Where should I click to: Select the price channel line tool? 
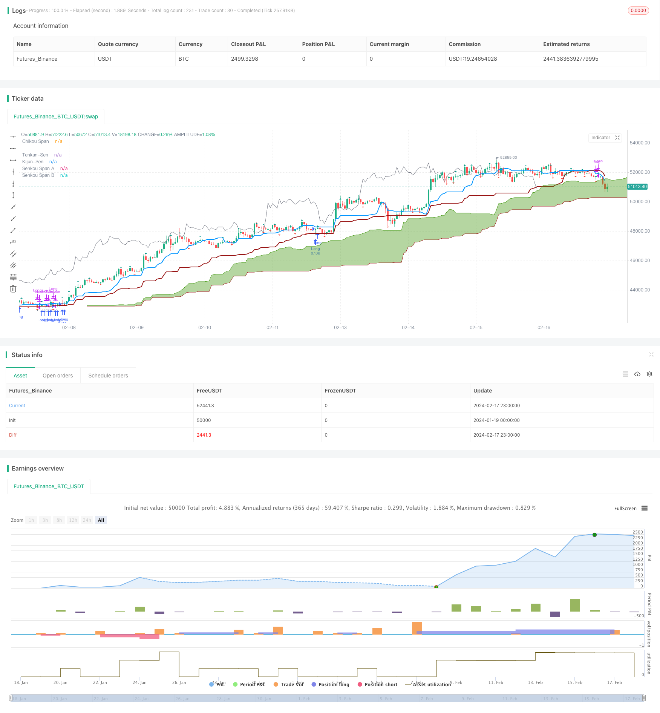13,254
